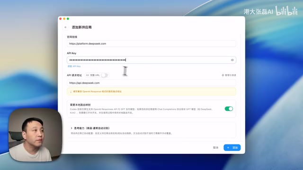Go back with the arrow beside 添加新供应商

tap(65, 27)
